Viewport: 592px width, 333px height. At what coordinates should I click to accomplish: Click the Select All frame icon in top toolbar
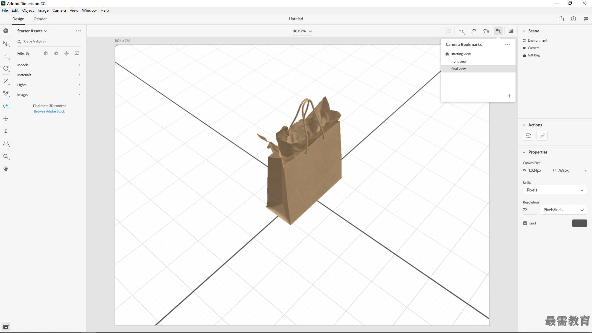(448, 31)
